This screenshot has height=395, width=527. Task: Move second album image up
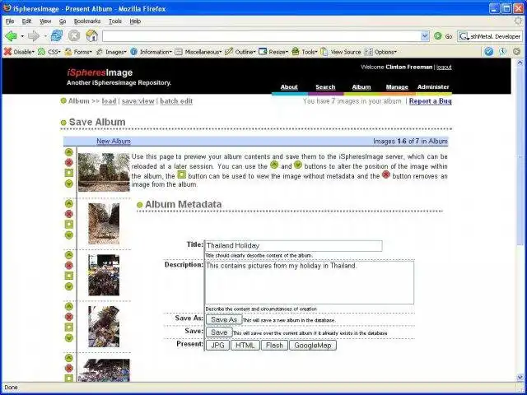(69, 203)
